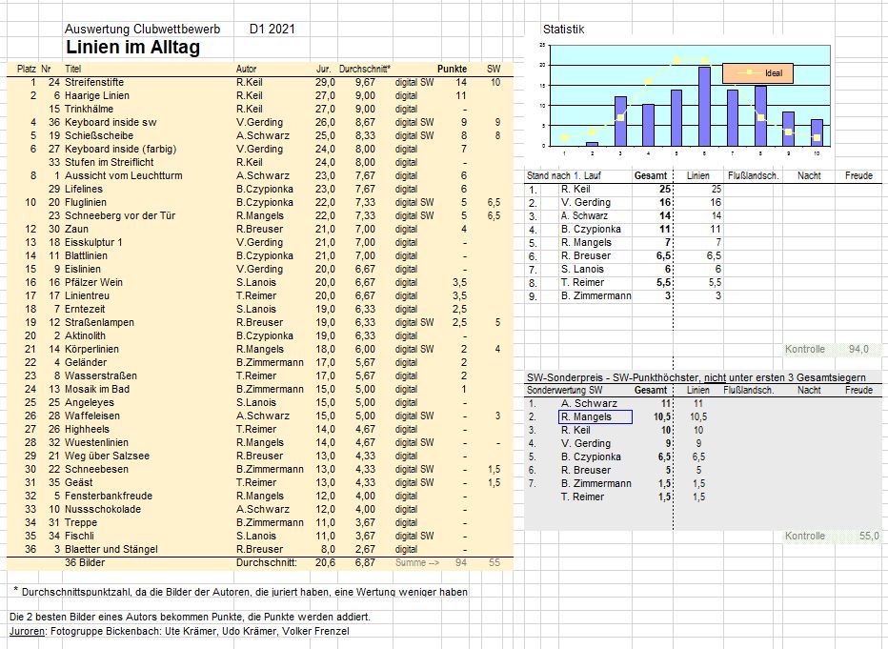
Task: Select 'Weg über Salzsee' cell
Action: pos(107,456)
